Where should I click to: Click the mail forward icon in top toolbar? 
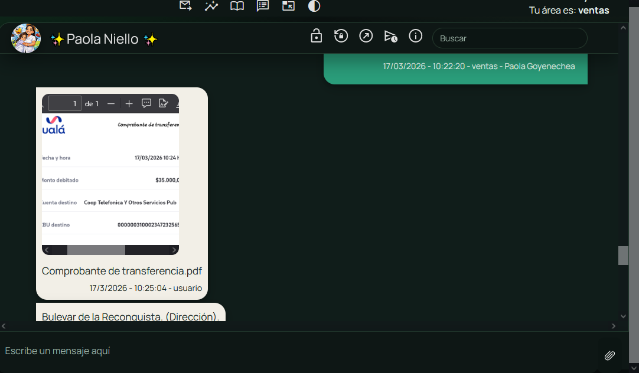tap(185, 6)
